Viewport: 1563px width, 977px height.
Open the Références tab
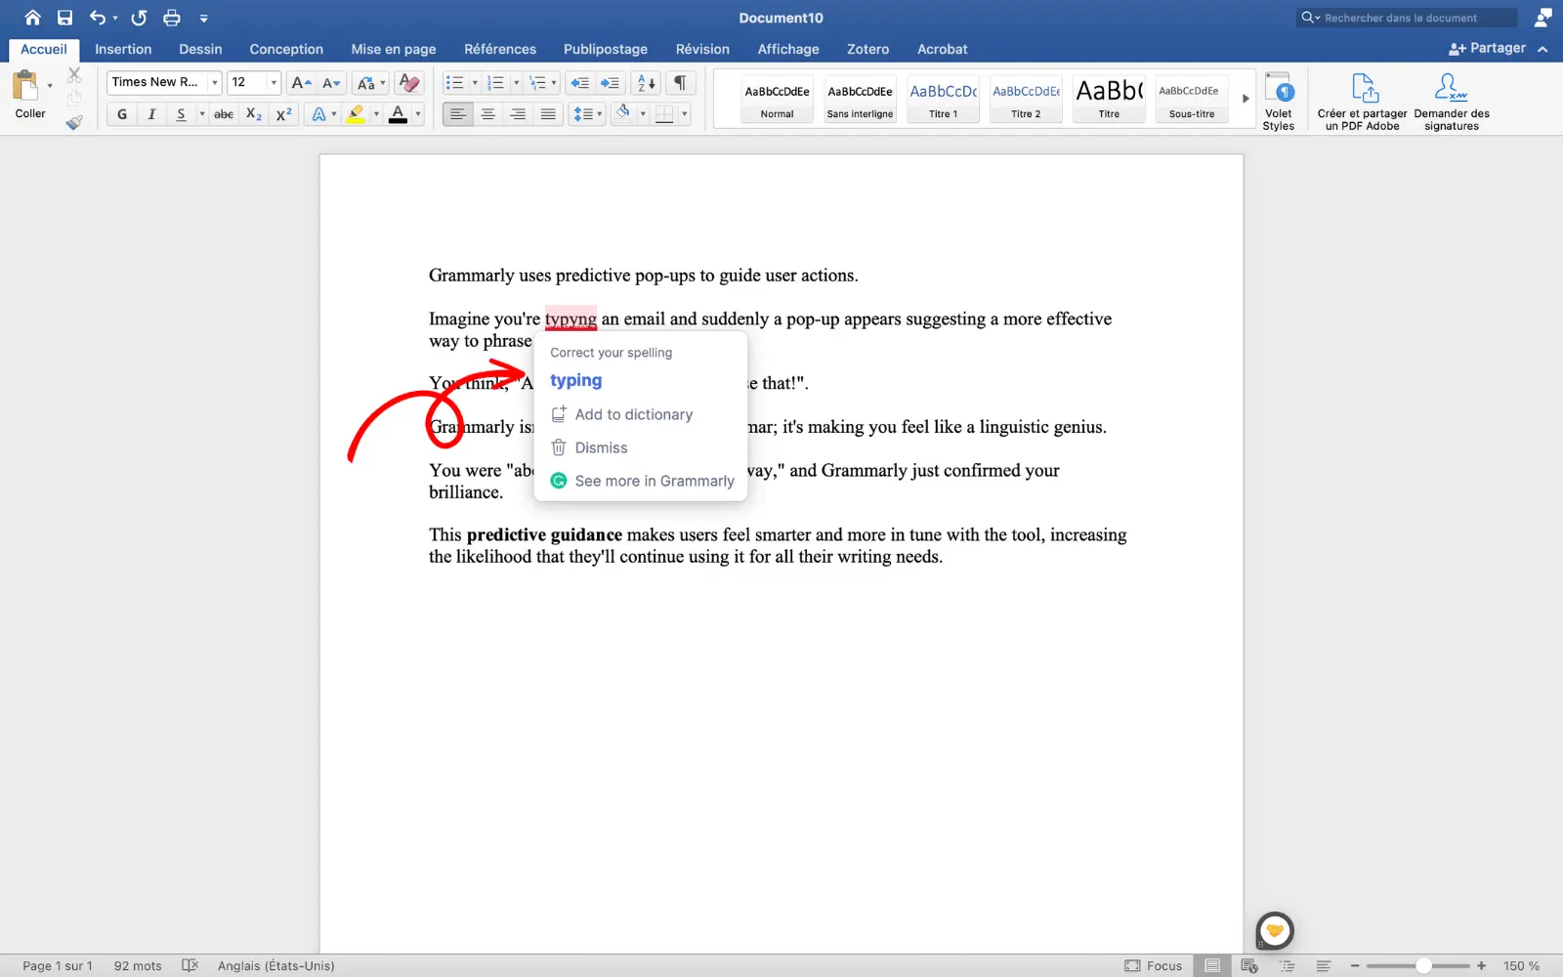pyautogui.click(x=500, y=49)
